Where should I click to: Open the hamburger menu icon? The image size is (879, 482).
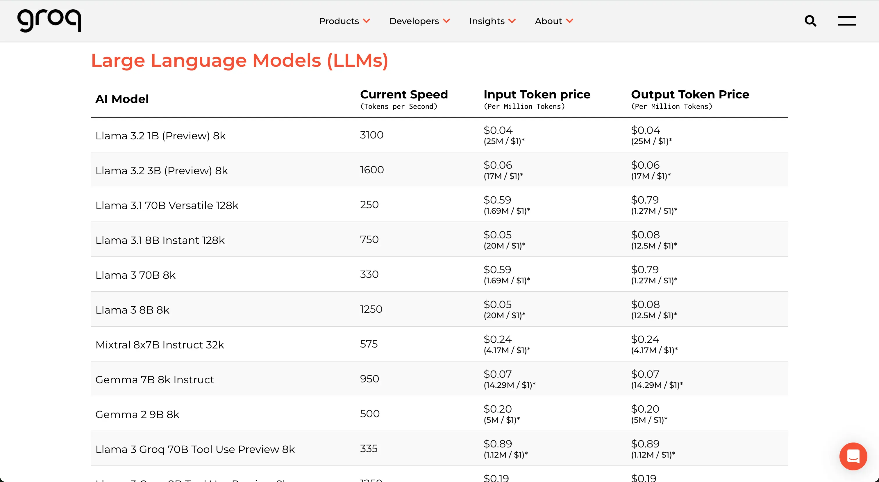(846, 21)
